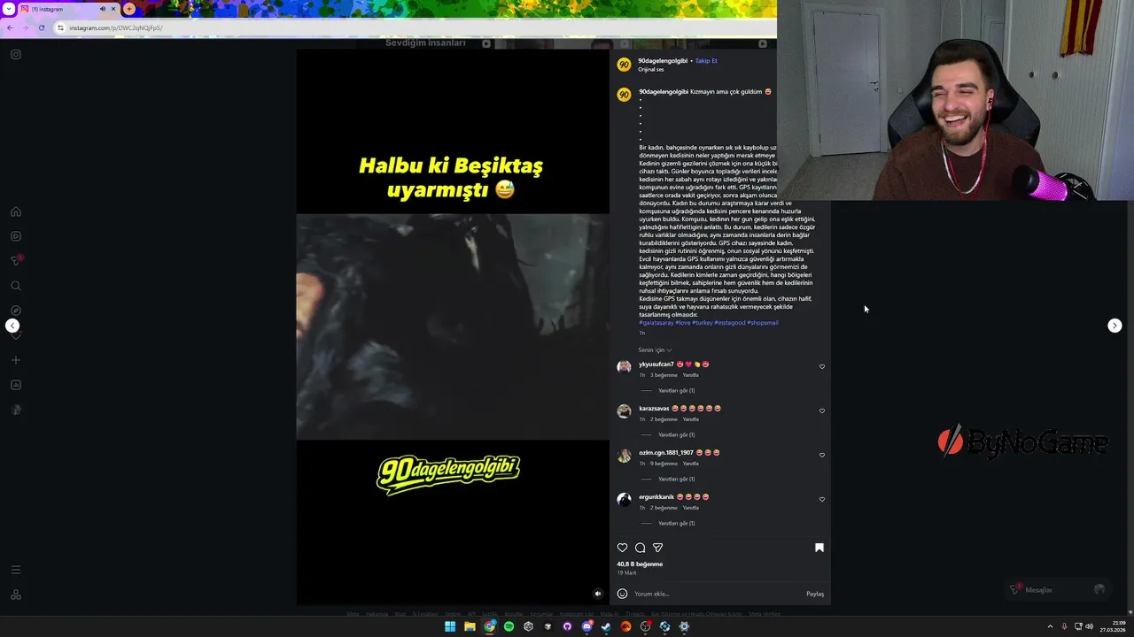Viewport: 1134px width, 637px height.
Task: Open the Search magnifier in sidebar
Action: 16,286
